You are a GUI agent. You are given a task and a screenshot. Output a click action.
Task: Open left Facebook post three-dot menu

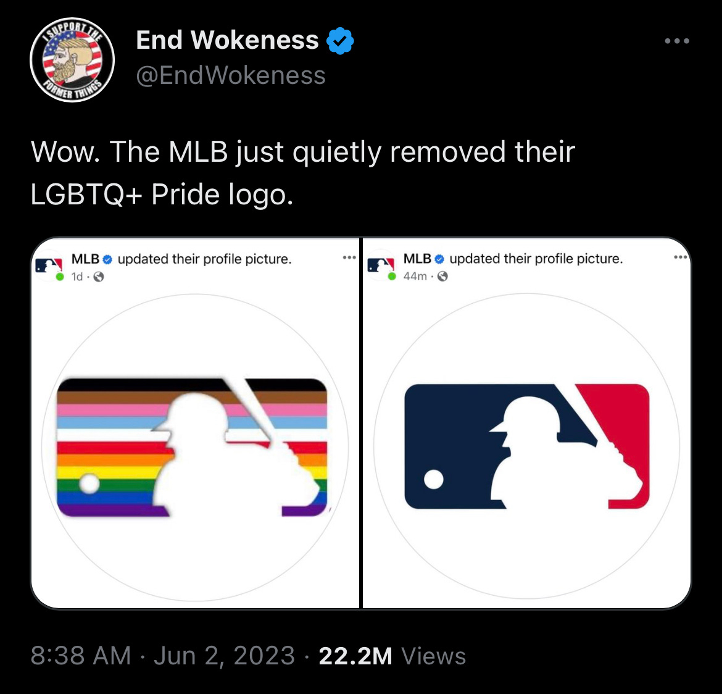[349, 257]
